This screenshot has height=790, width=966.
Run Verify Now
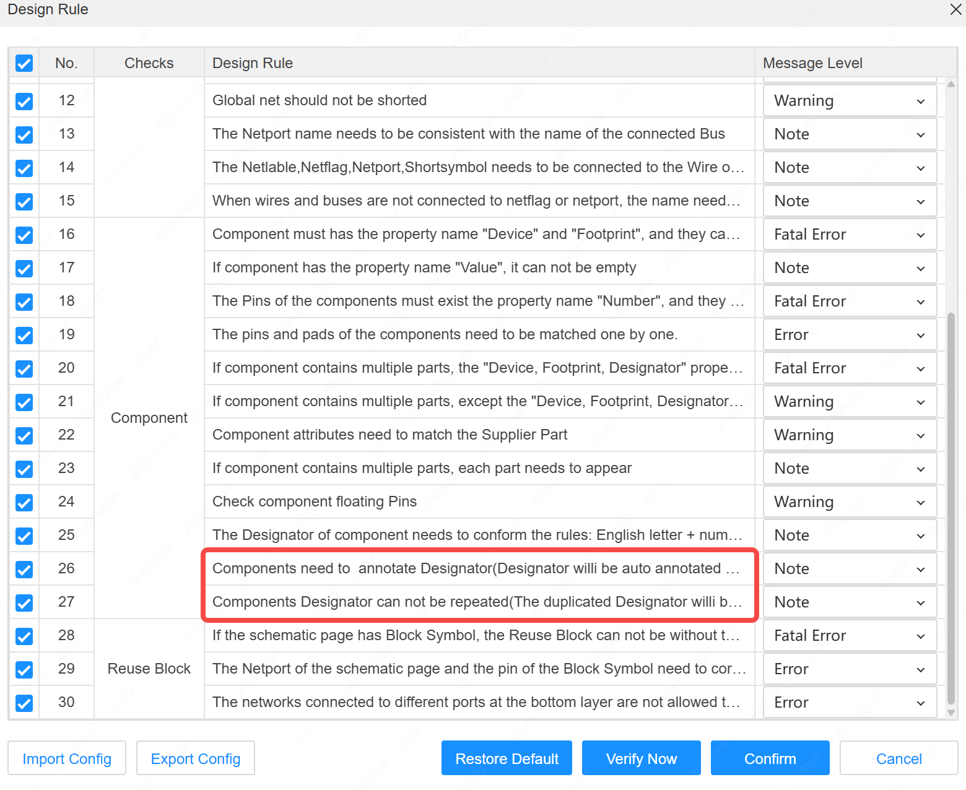coord(641,758)
